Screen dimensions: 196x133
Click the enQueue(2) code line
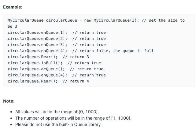pyautogui.click(x=57, y=39)
